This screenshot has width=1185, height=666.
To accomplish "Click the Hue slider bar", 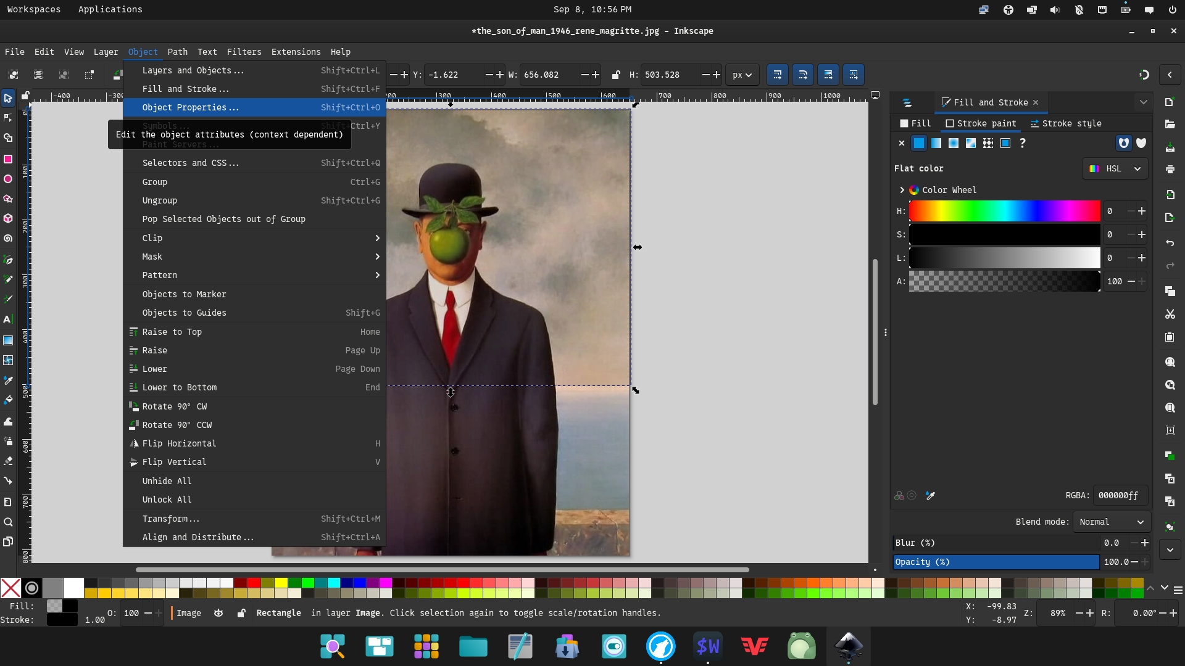I will click(x=1004, y=211).
